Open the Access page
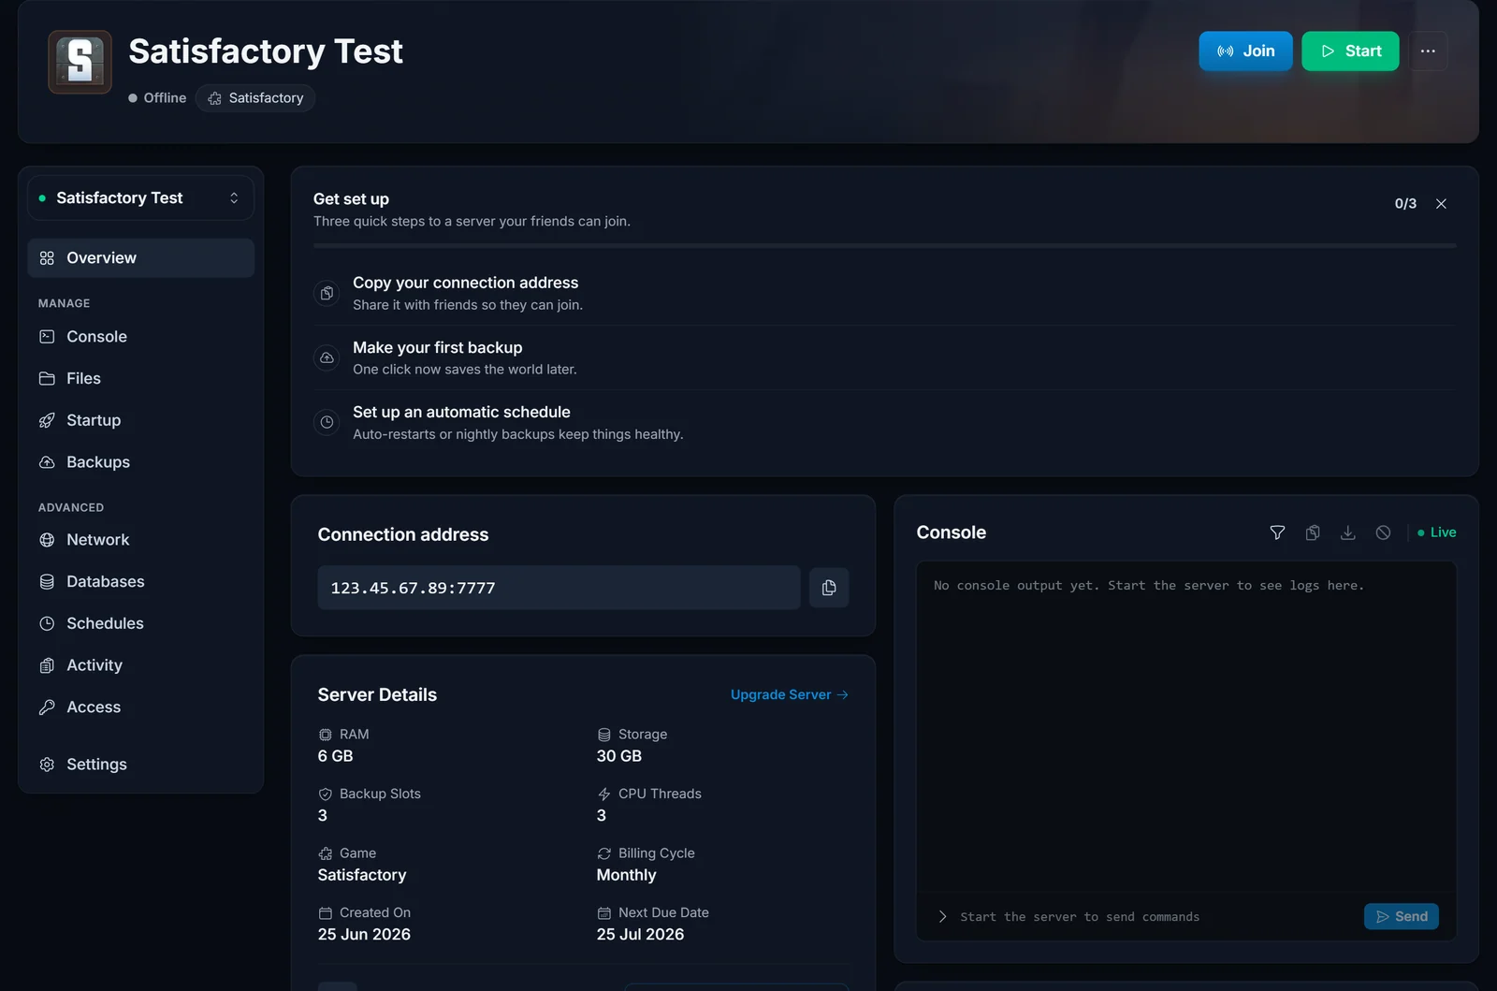The image size is (1497, 991). tap(140, 707)
